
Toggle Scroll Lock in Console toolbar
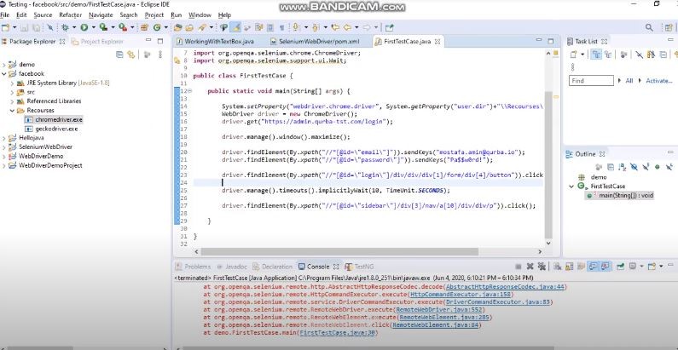570,267
